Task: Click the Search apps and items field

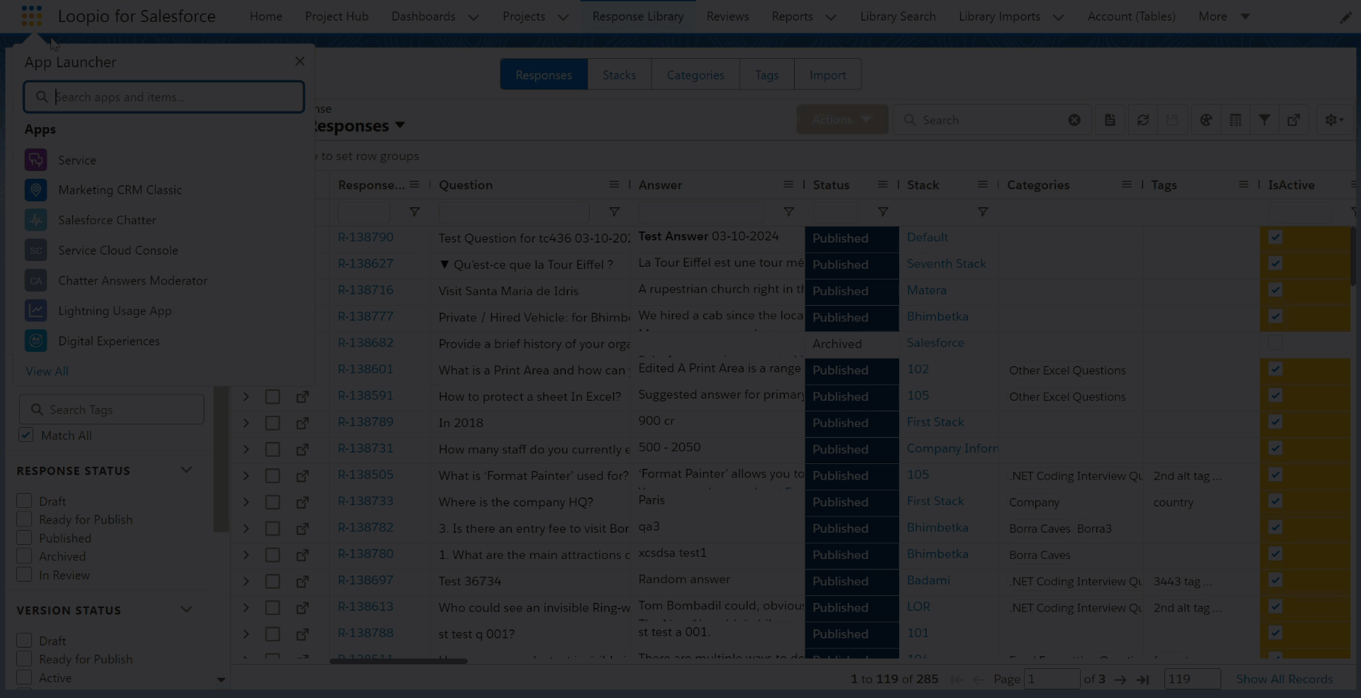Action: point(164,96)
